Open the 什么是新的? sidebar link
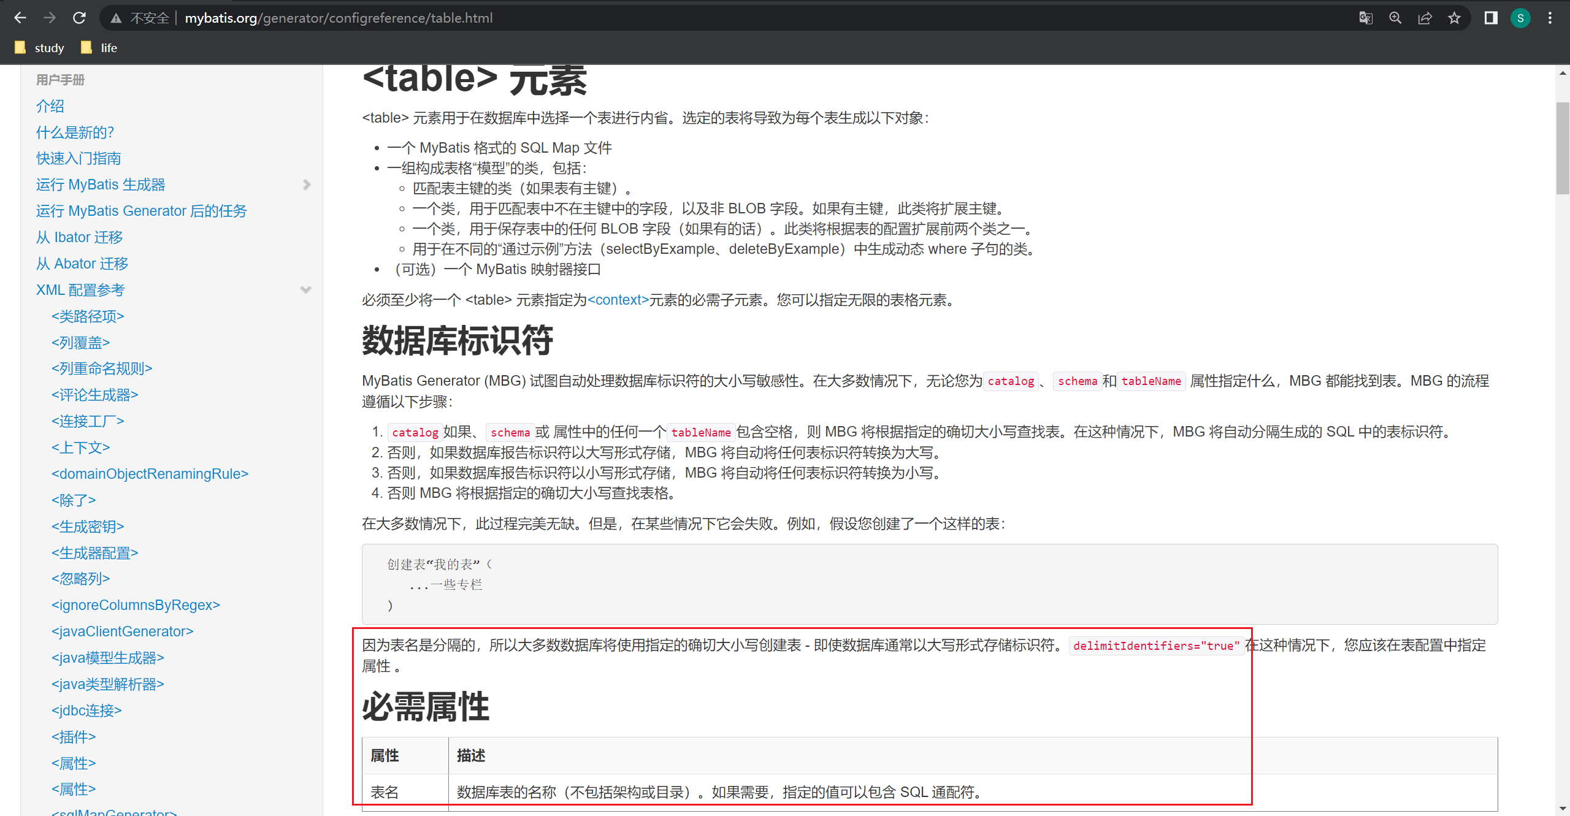Viewport: 1570px width, 816px height. (75, 132)
